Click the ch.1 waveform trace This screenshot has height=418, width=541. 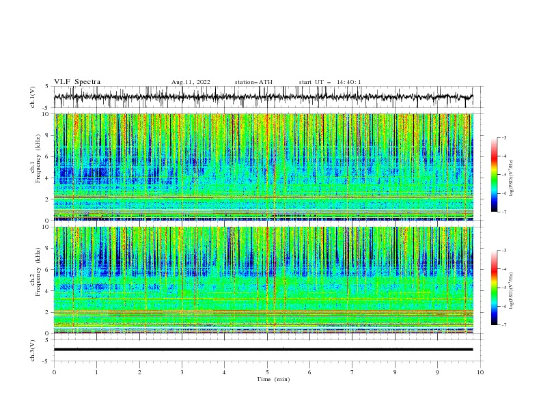263,97
